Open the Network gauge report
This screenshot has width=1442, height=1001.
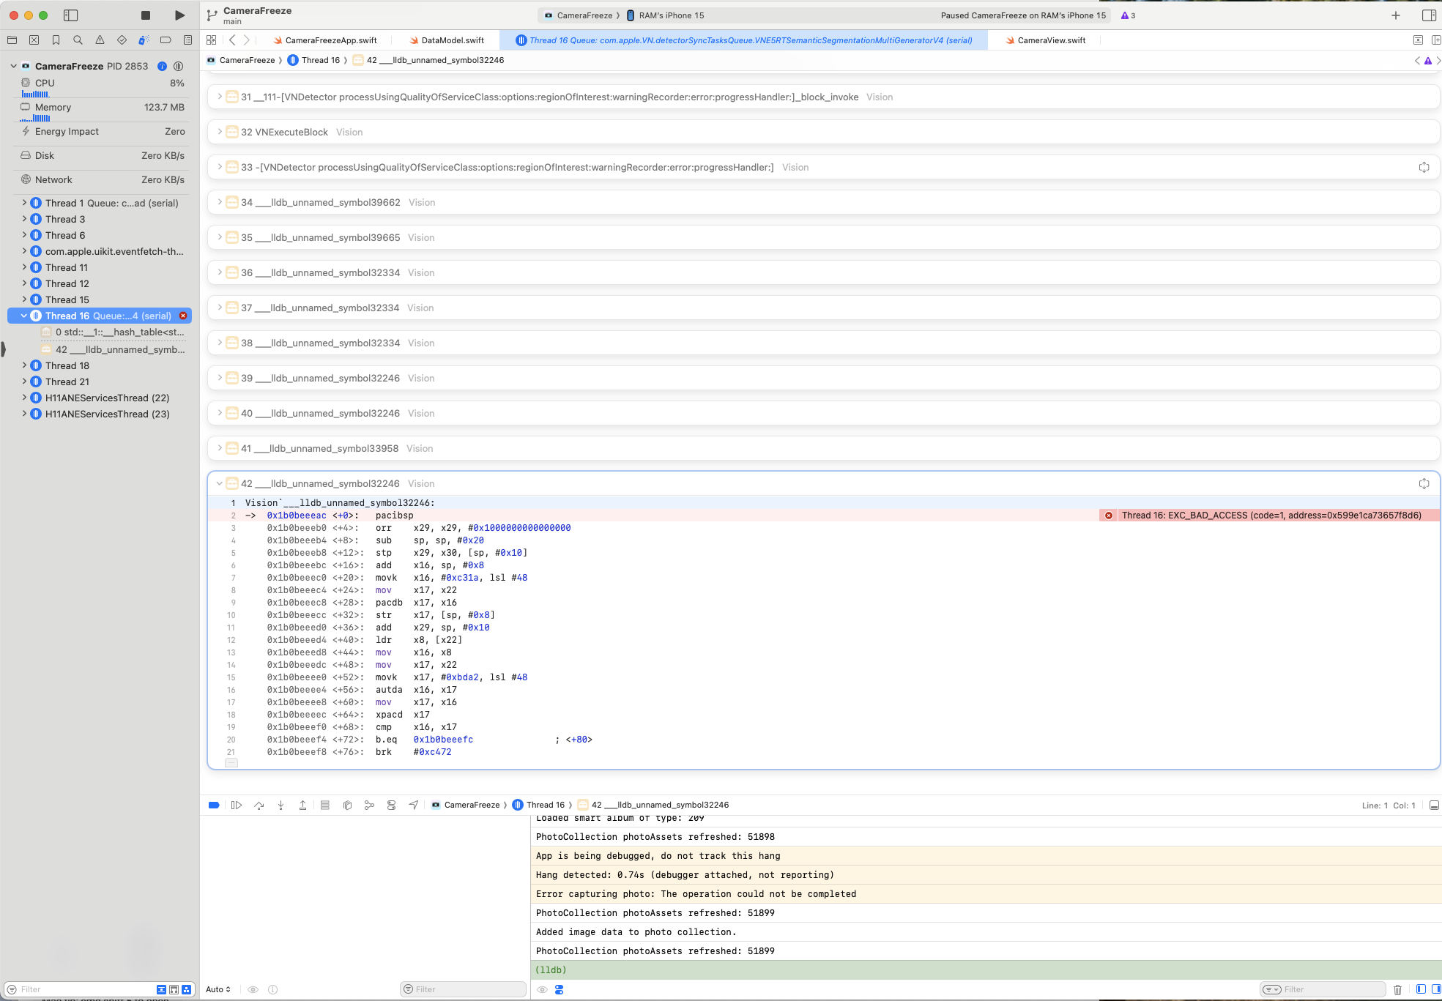coord(103,180)
